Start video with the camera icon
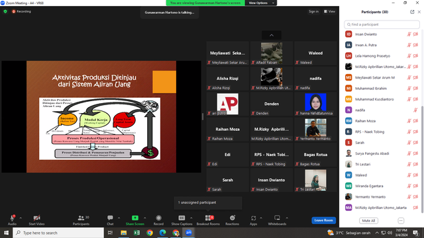The image size is (424, 238). click(x=36, y=218)
